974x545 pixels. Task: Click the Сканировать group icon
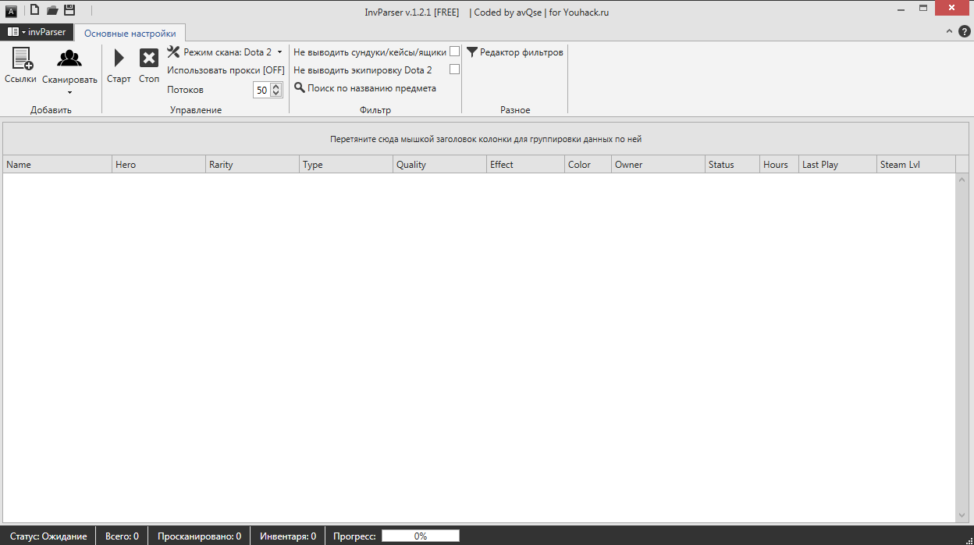pyautogui.click(x=69, y=59)
